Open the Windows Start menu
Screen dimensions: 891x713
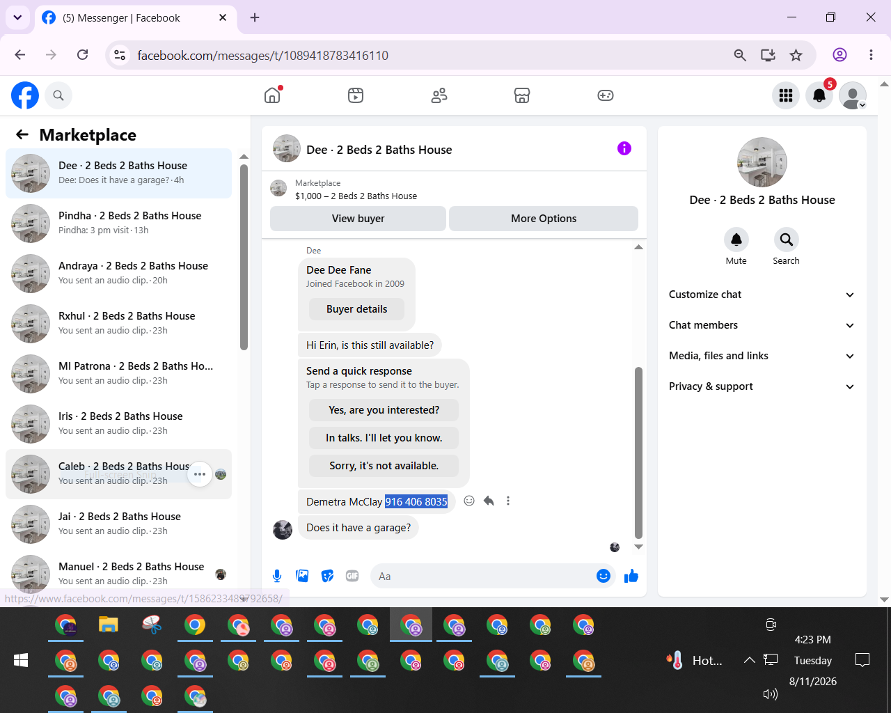coord(21,660)
